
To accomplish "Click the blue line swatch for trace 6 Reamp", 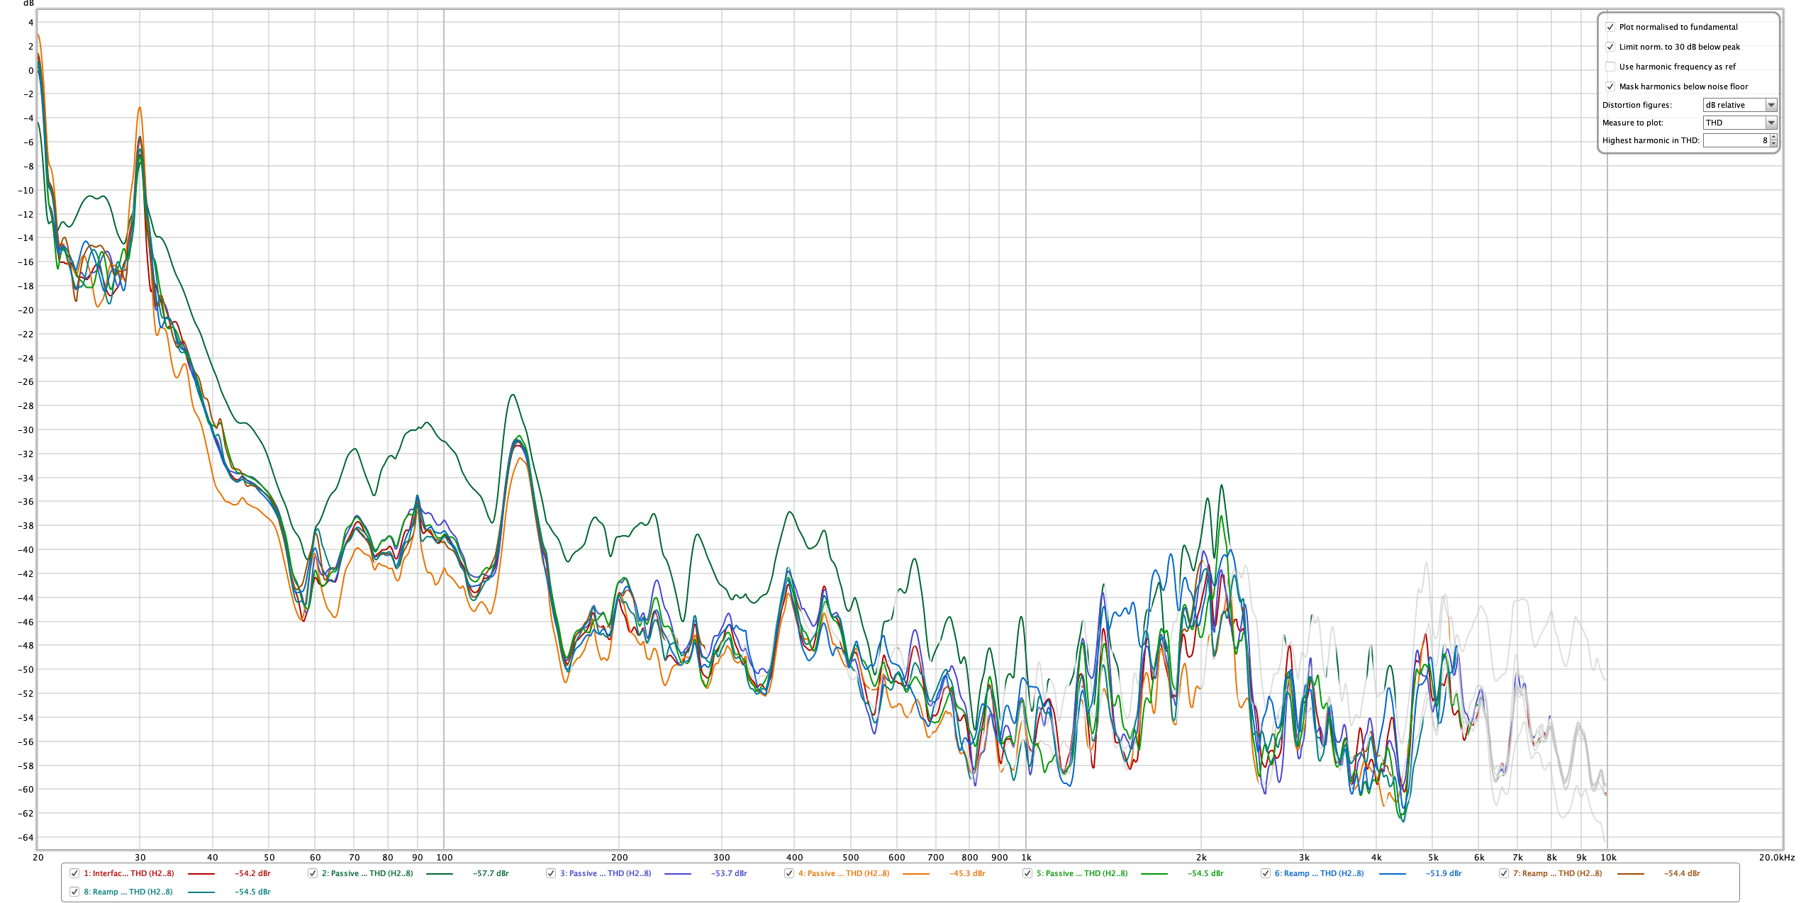I will coord(1392,874).
